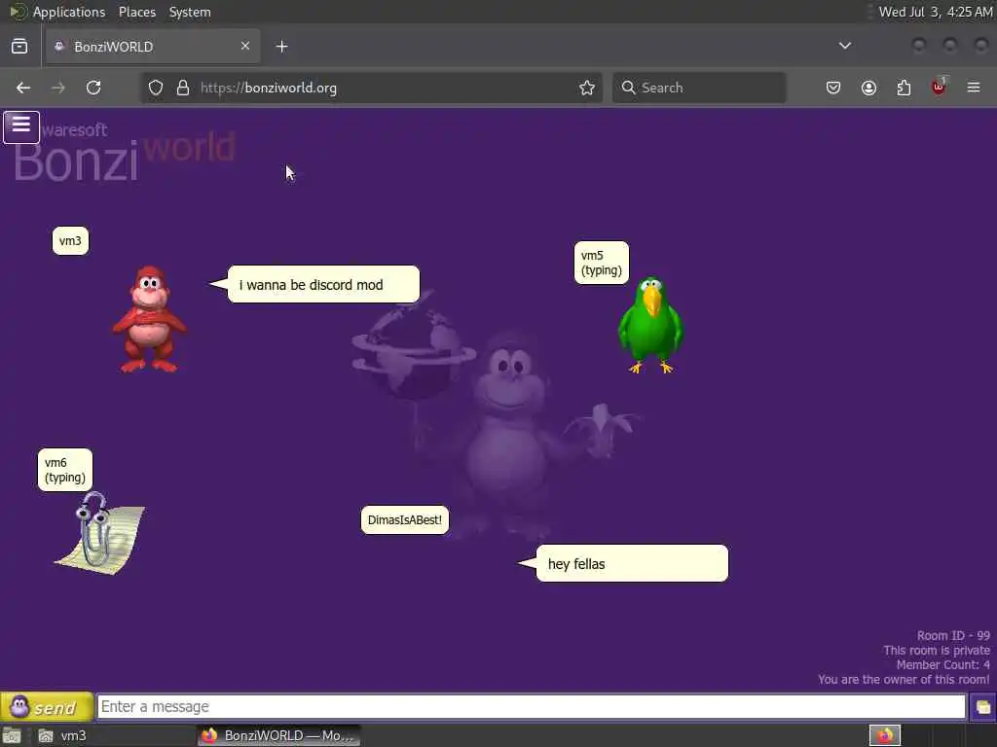
Task: Close the BonziWORLD tab
Action: click(x=245, y=46)
